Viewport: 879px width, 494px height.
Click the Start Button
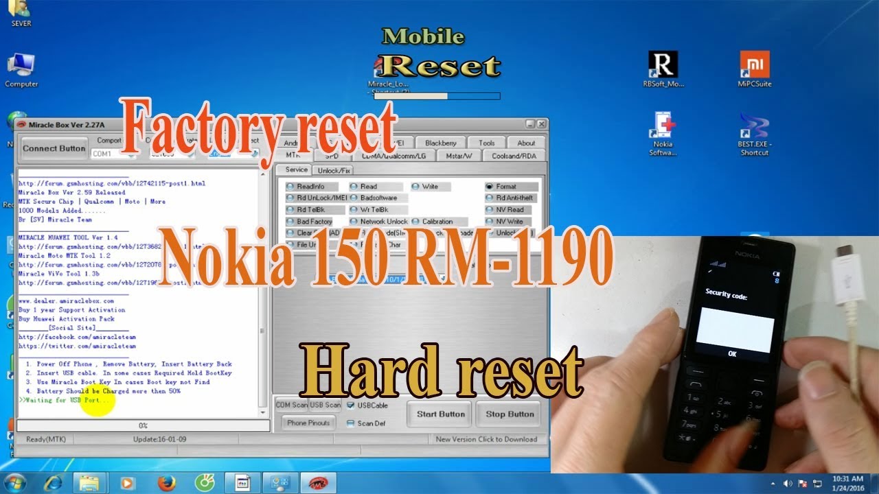441,414
